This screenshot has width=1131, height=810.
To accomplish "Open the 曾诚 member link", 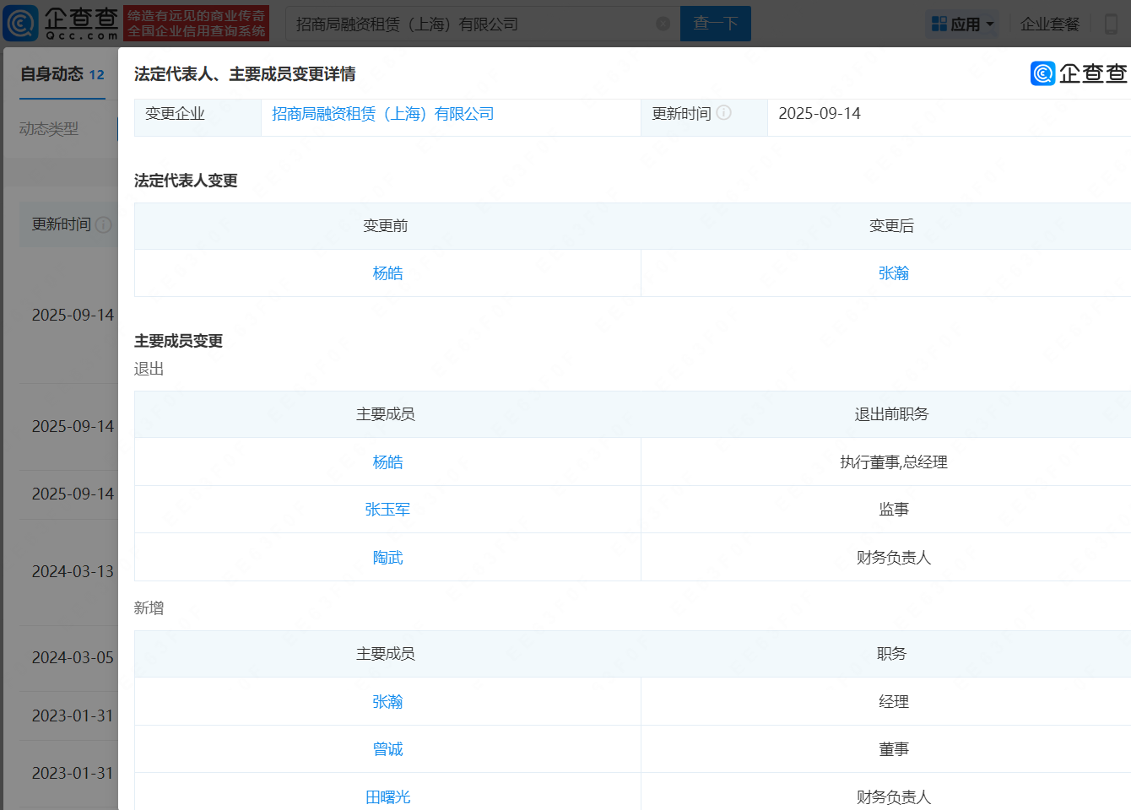I will (x=387, y=749).
